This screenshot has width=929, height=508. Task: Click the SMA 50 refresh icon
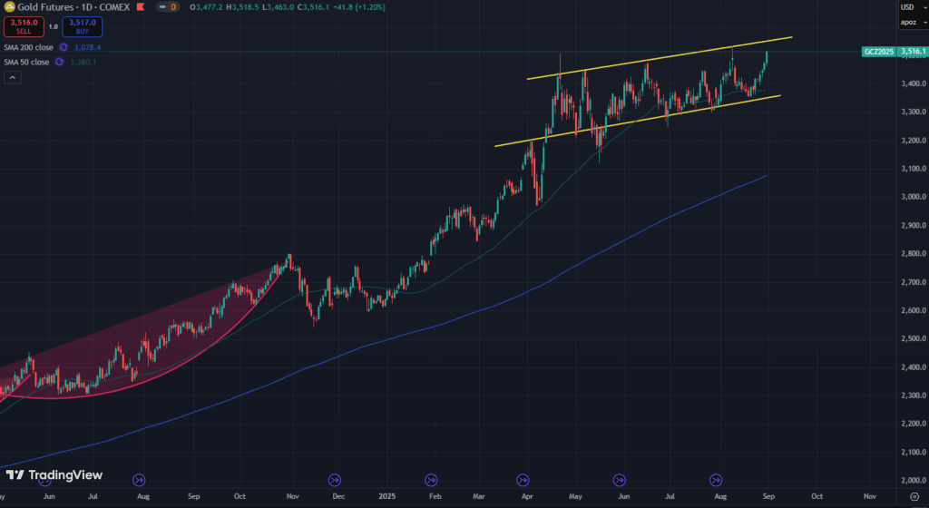pos(59,62)
